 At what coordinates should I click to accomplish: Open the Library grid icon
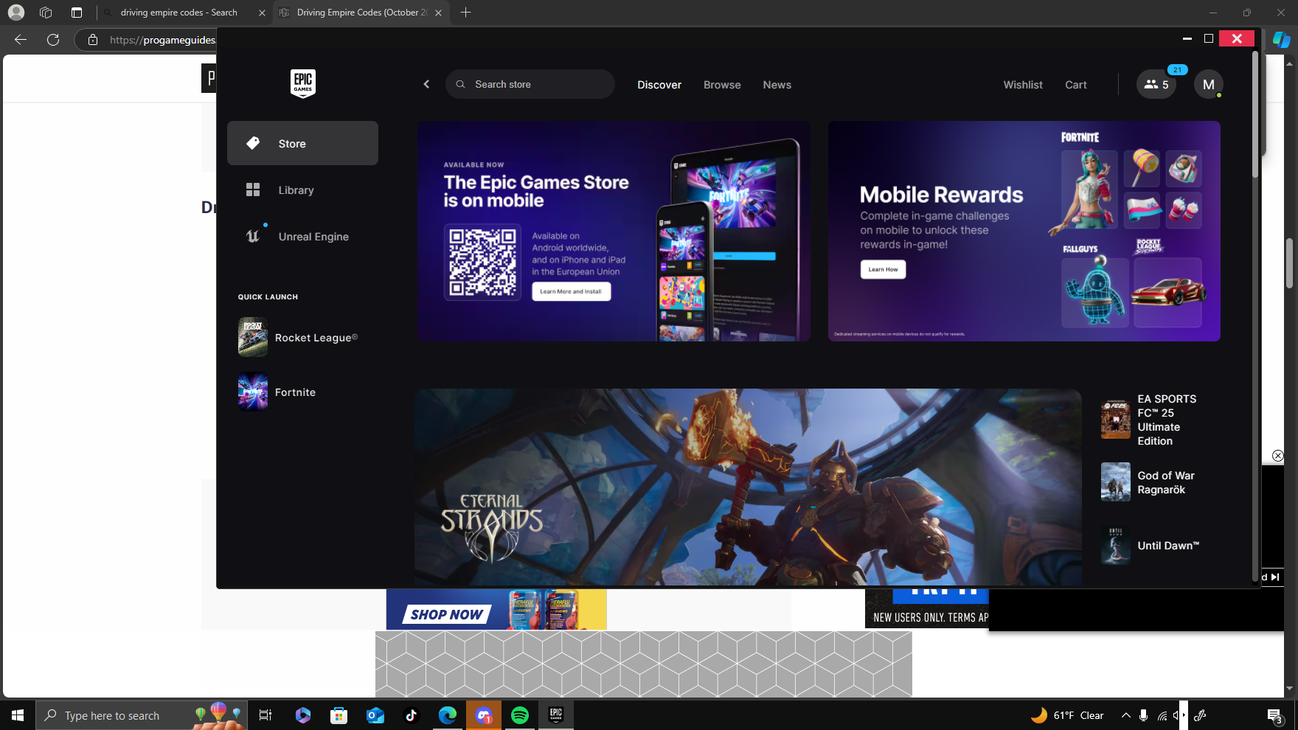[x=253, y=190]
